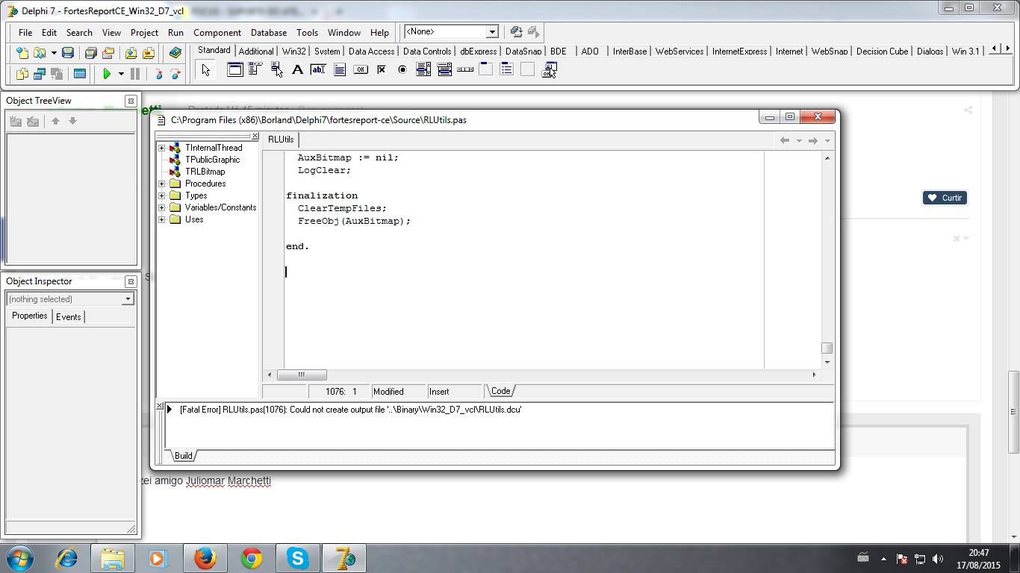Open the Component menu

point(217,33)
